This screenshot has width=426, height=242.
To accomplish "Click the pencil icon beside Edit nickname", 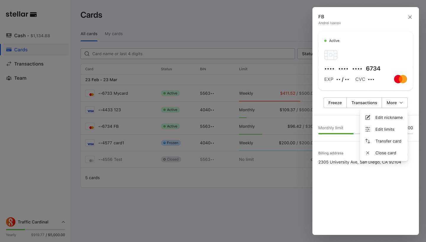I will click(368, 117).
